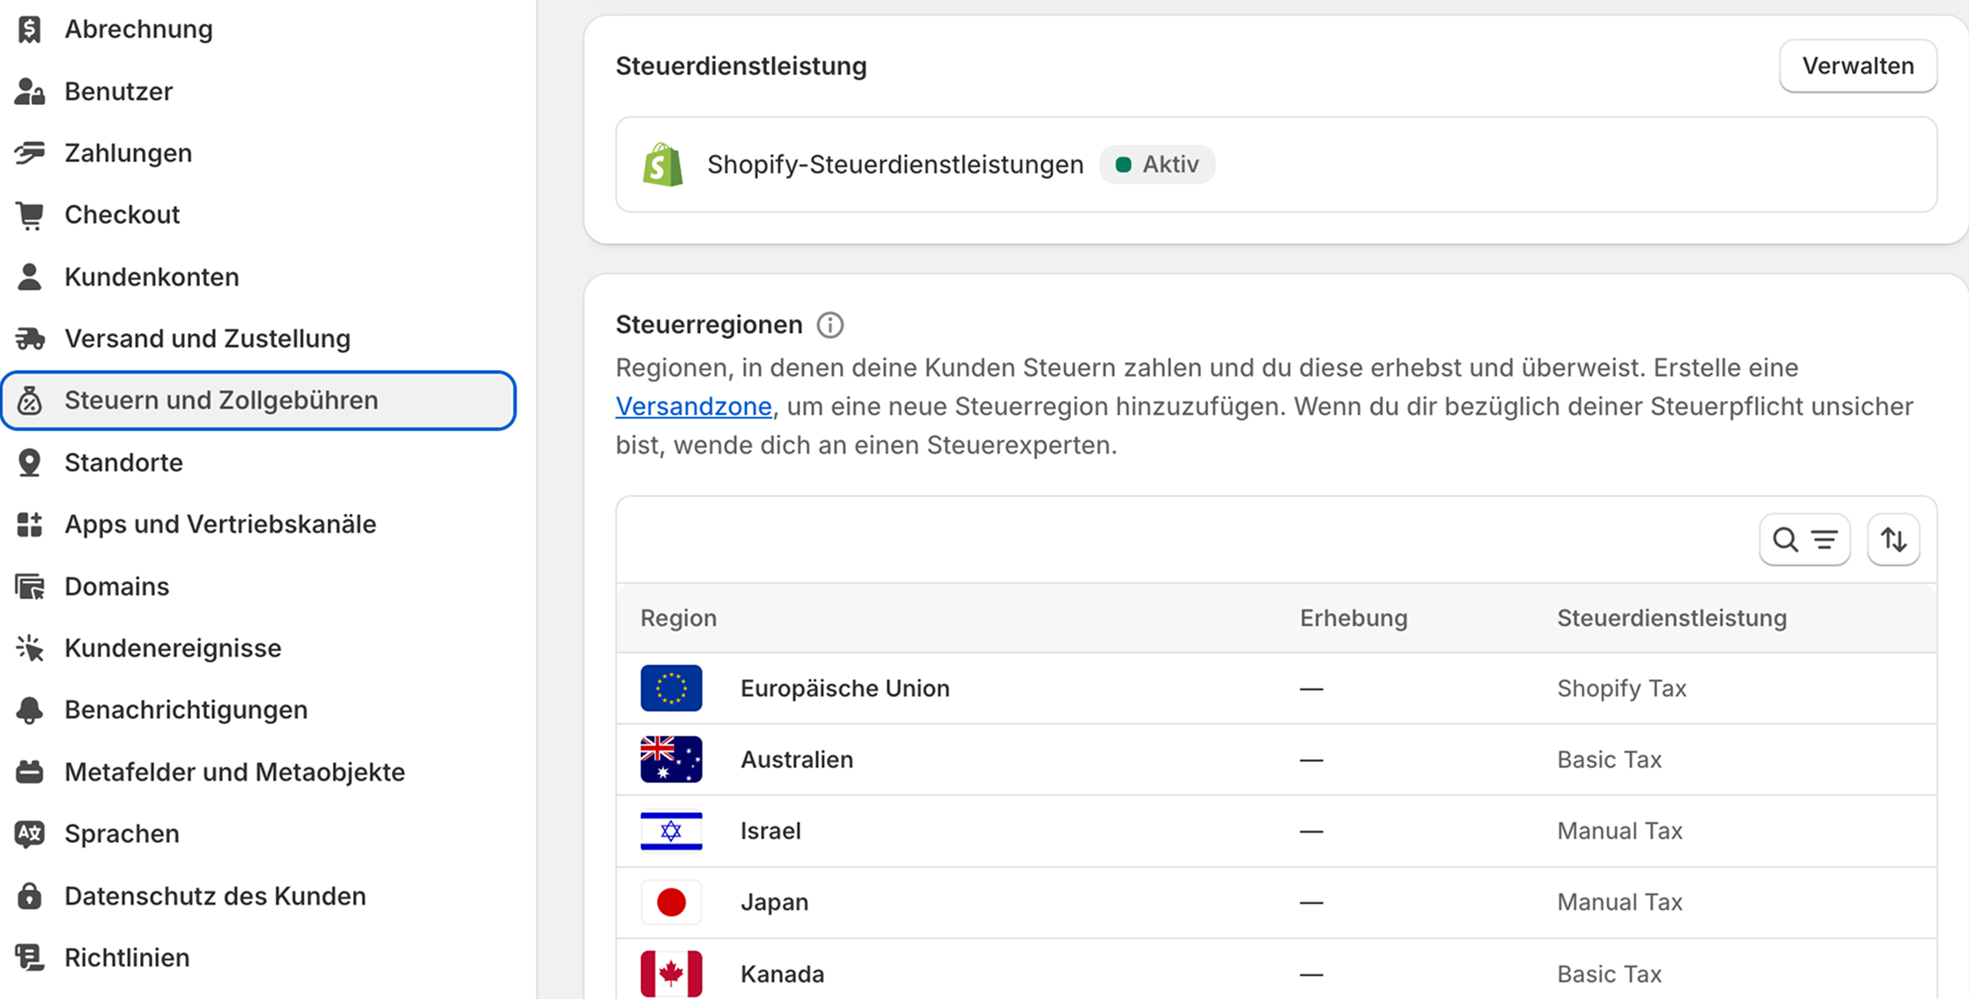Click the sort arrows button
The image size is (1969, 999).
(1893, 539)
